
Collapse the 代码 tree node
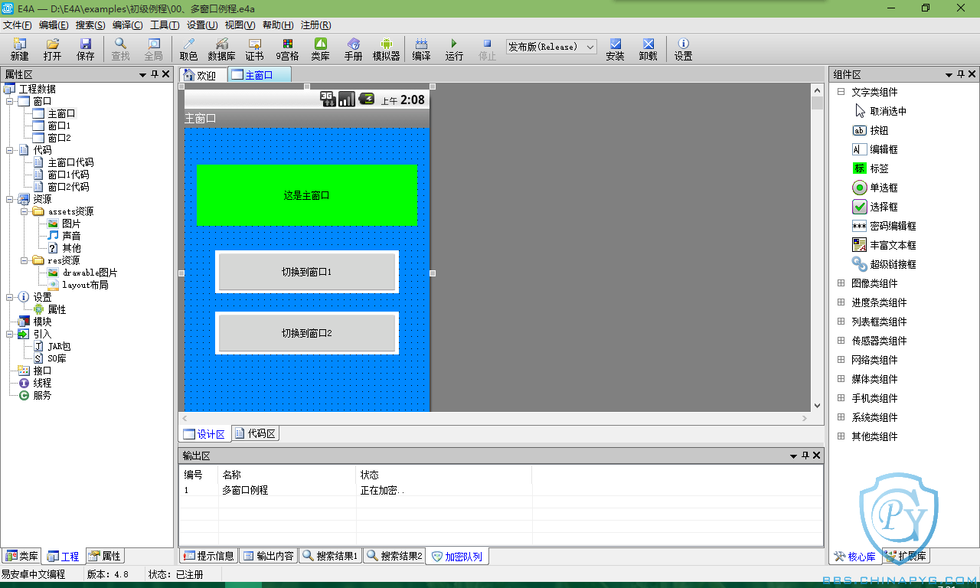(9, 150)
